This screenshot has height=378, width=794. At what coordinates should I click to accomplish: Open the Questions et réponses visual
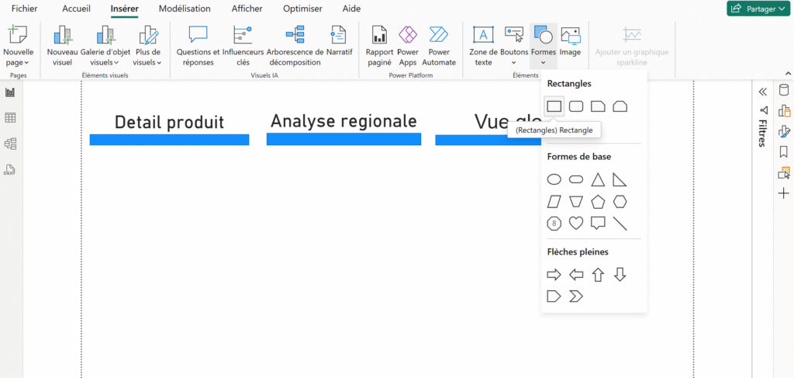198,45
